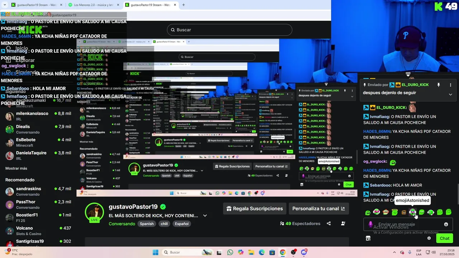The image size is (459, 258).
Task: Pick the pink sunglasses emote in chat
Action: click(x=377, y=212)
